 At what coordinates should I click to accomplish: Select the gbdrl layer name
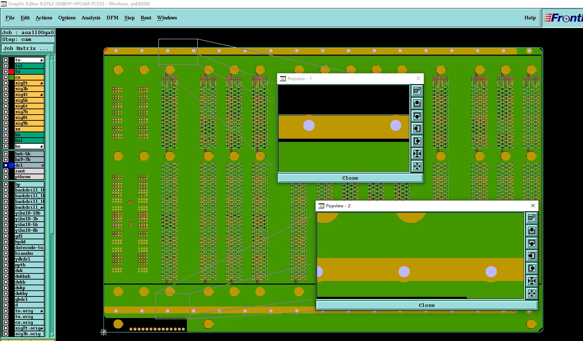click(29, 299)
